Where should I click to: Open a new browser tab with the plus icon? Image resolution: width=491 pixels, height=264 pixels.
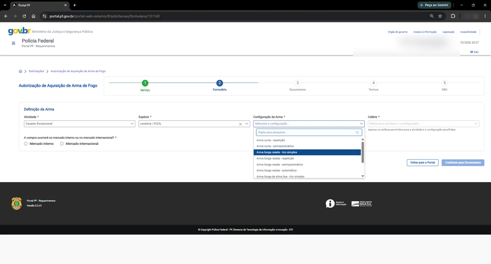click(x=75, y=5)
